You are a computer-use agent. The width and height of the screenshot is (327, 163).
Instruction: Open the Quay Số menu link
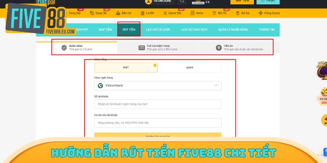click(x=101, y=13)
